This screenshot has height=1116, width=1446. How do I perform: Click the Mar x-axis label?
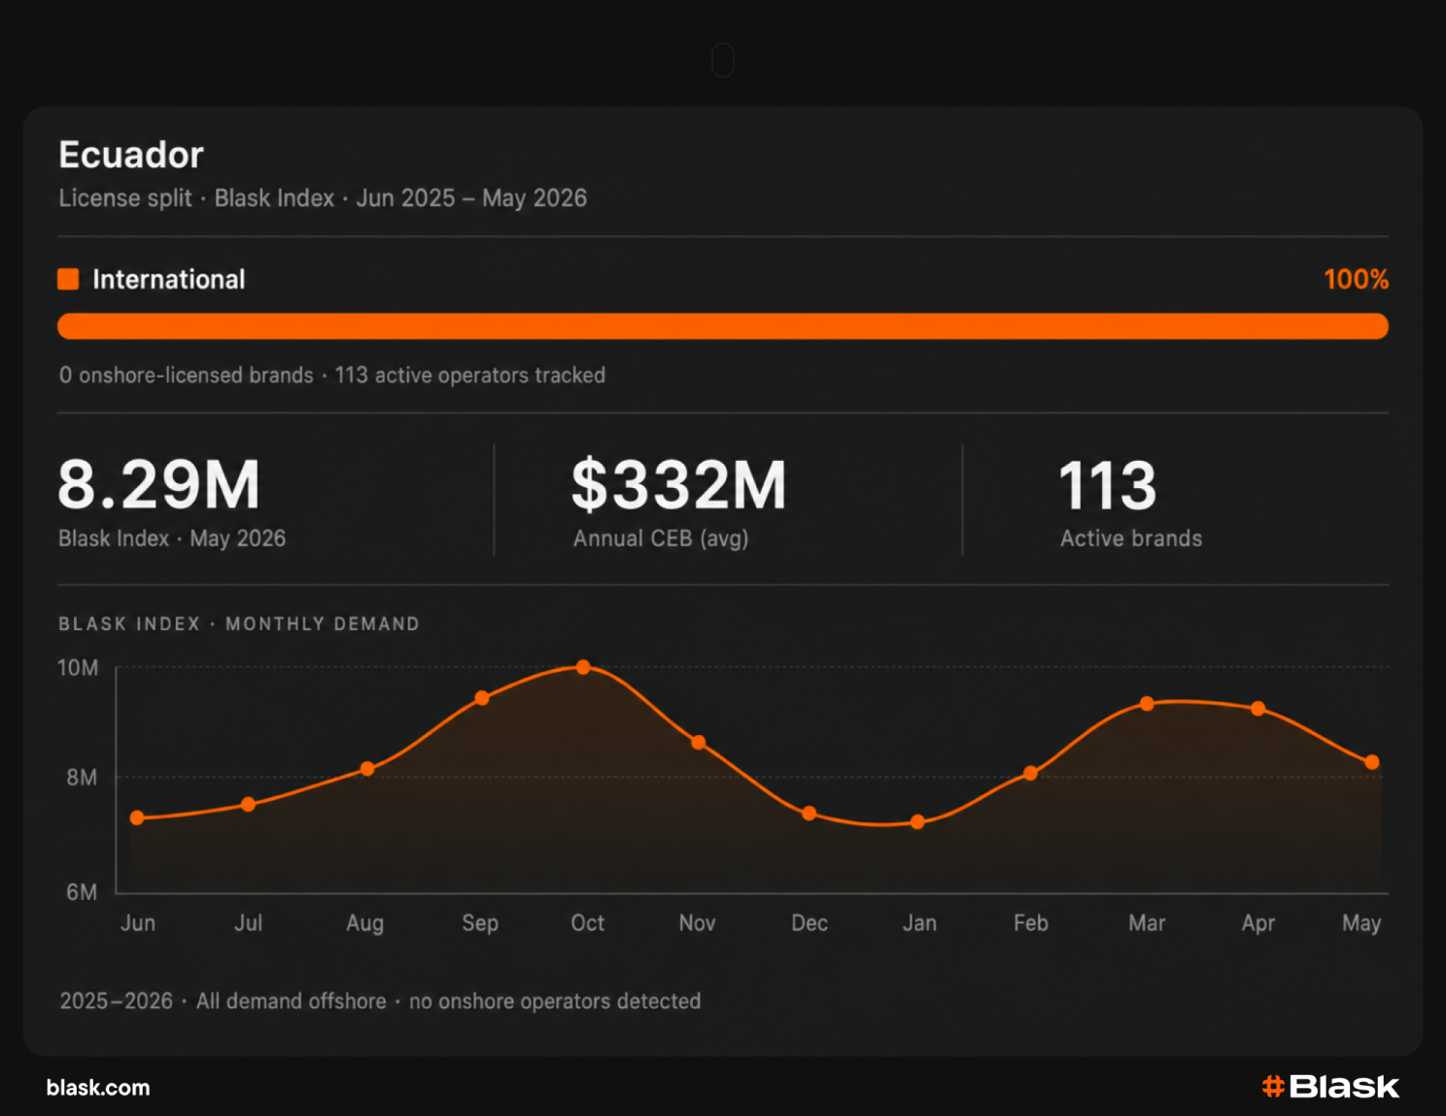[x=1147, y=924]
